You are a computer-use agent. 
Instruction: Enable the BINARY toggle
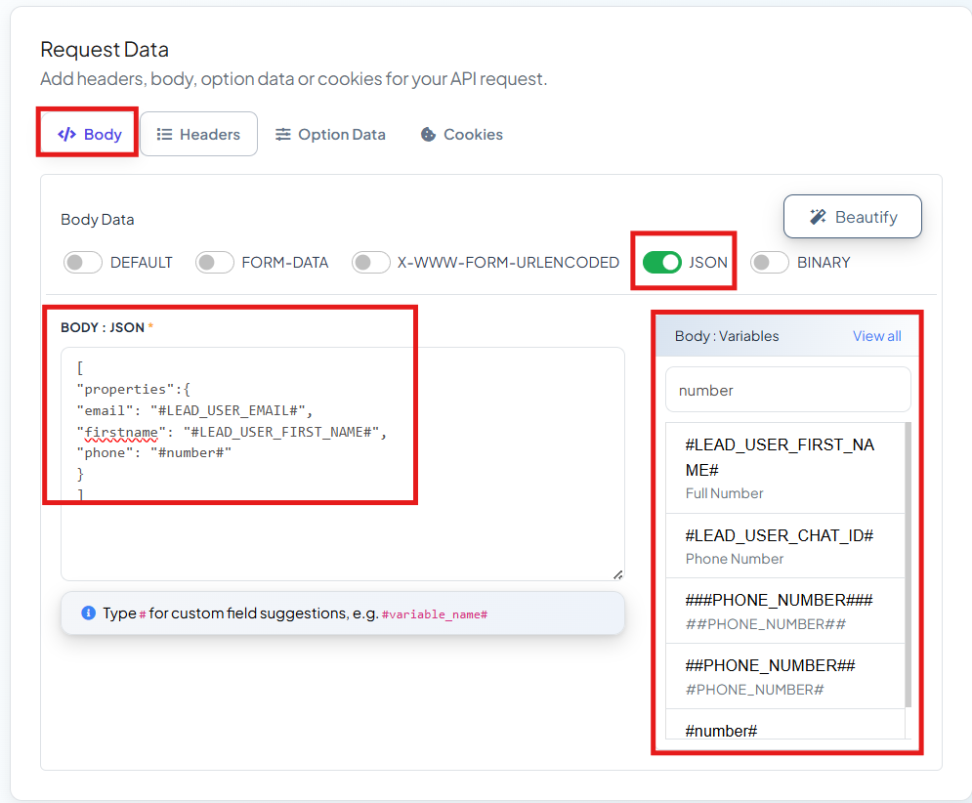pyautogui.click(x=769, y=262)
